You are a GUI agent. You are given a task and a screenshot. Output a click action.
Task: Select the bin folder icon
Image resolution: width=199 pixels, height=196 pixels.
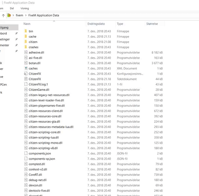click(x=26, y=31)
